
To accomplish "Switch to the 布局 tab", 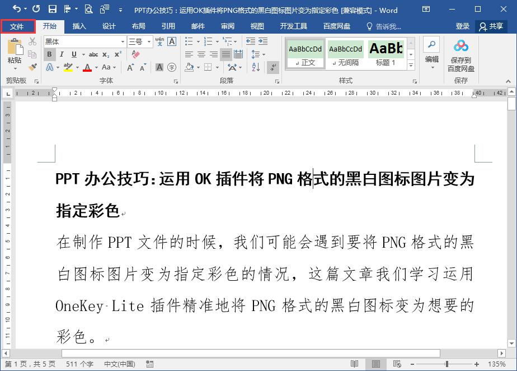I will [139, 26].
